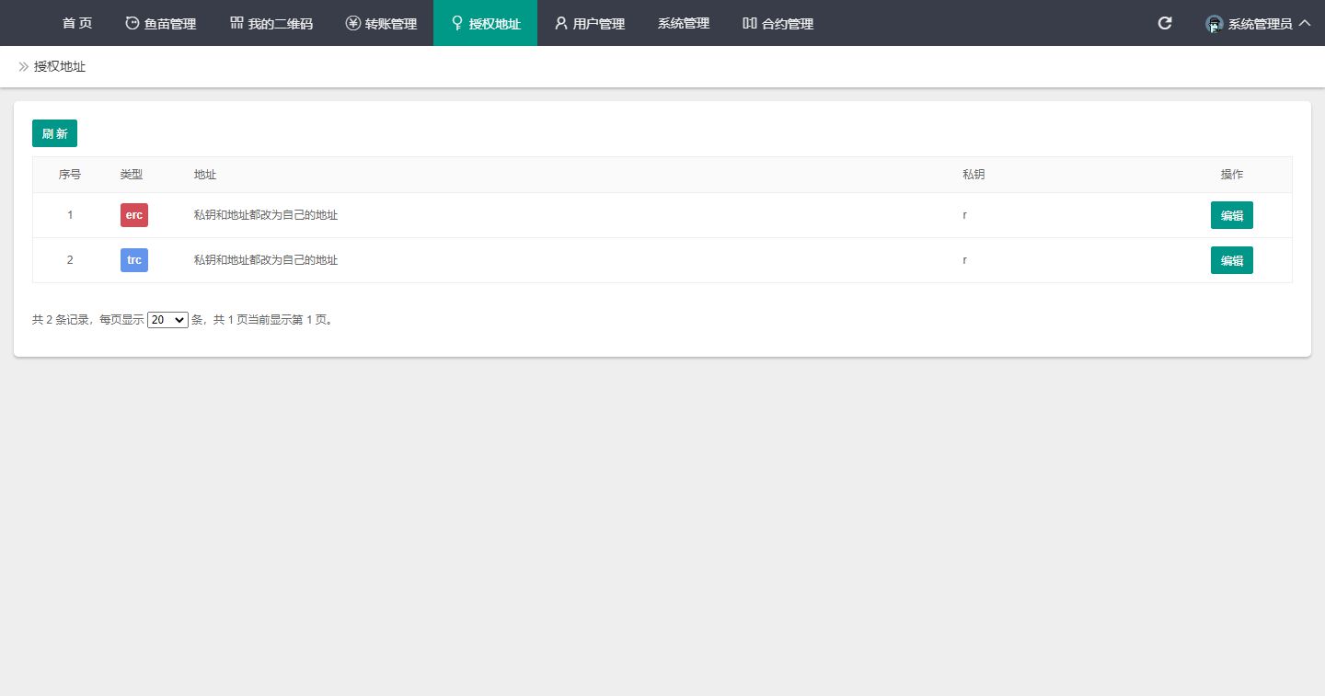Open the 系统管理 menu item

click(684, 23)
